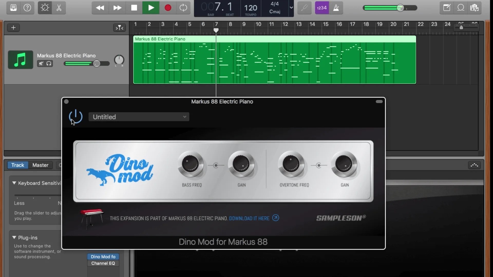Open Quick Help with the question mark icon
The height and width of the screenshot is (277, 493).
[x=27, y=8]
